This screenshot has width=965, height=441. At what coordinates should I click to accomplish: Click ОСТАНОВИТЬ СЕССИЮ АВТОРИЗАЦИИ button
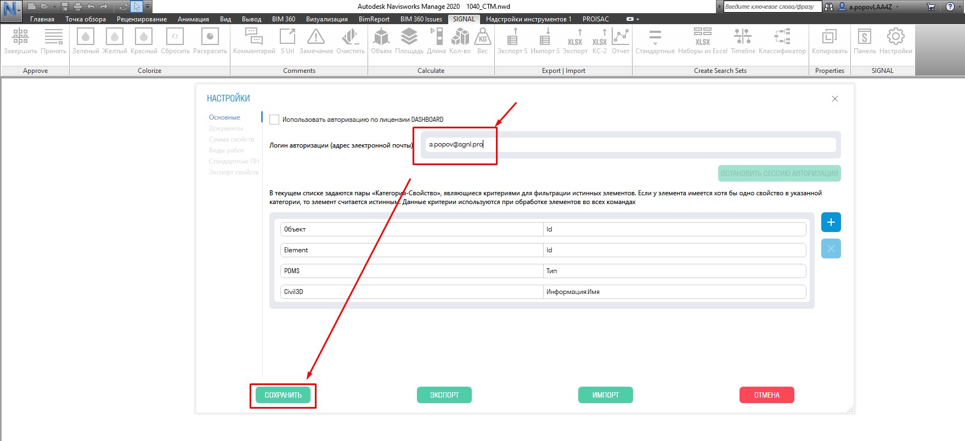click(779, 173)
